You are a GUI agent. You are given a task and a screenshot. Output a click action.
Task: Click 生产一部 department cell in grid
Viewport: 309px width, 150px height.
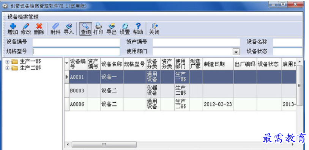[182, 77]
